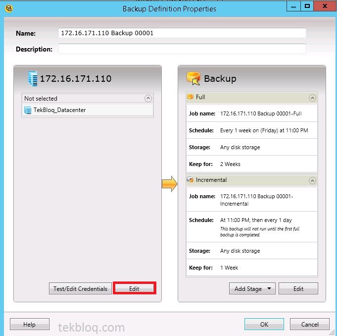Click Full job name '172.16.171.110 Backup 00001-Full'
Image resolution: width=337 pixels, height=336 pixels.
[261, 113]
